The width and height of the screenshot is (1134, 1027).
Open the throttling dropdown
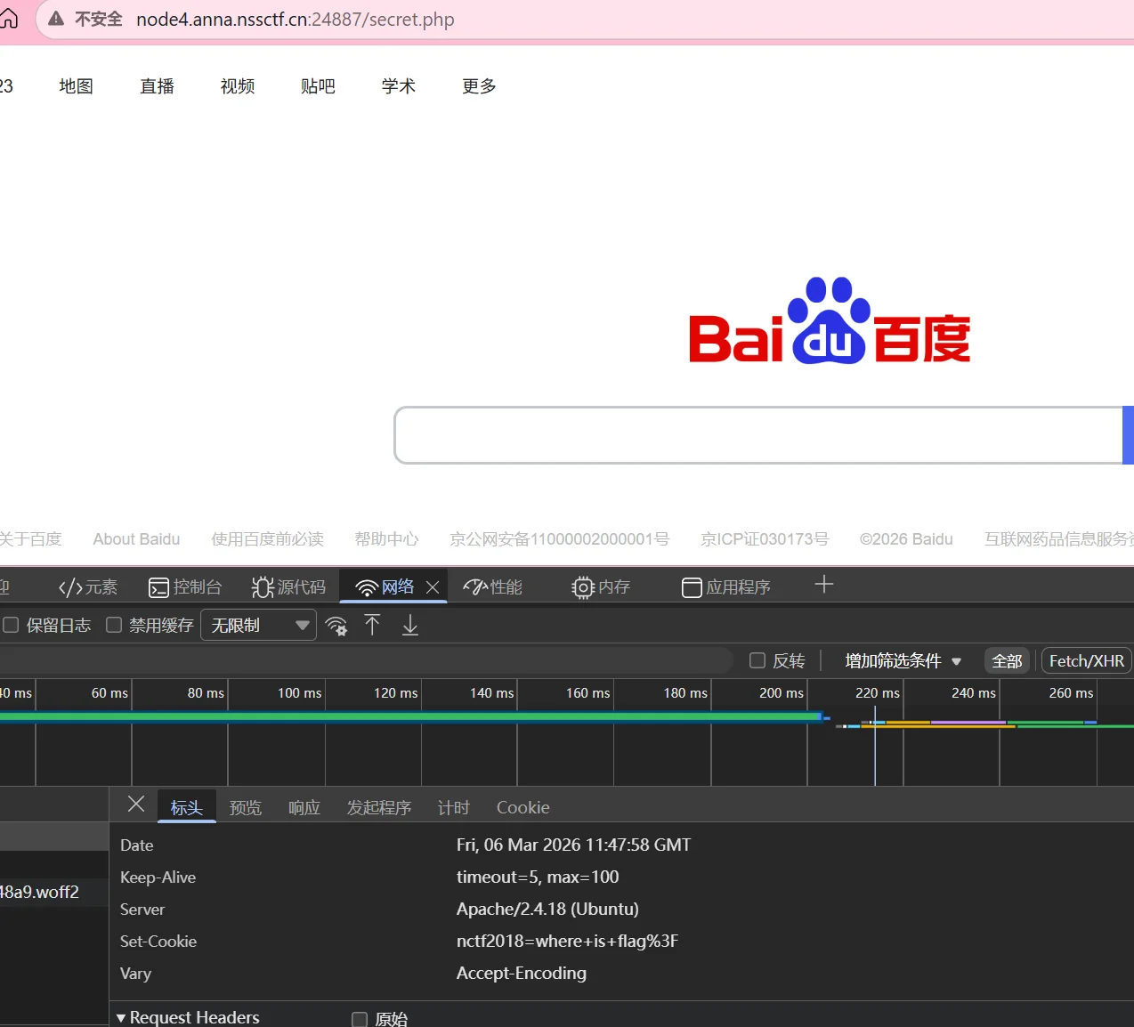pos(258,626)
